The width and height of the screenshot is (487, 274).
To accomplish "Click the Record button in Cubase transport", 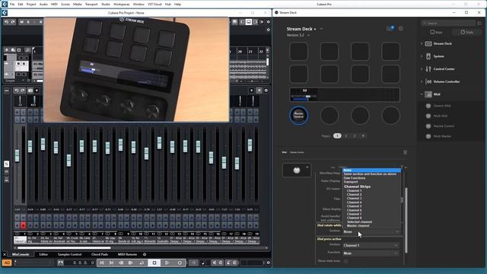I will click(180, 263).
